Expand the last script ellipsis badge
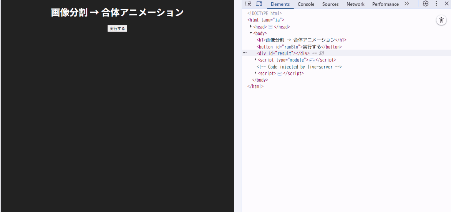 280,73
